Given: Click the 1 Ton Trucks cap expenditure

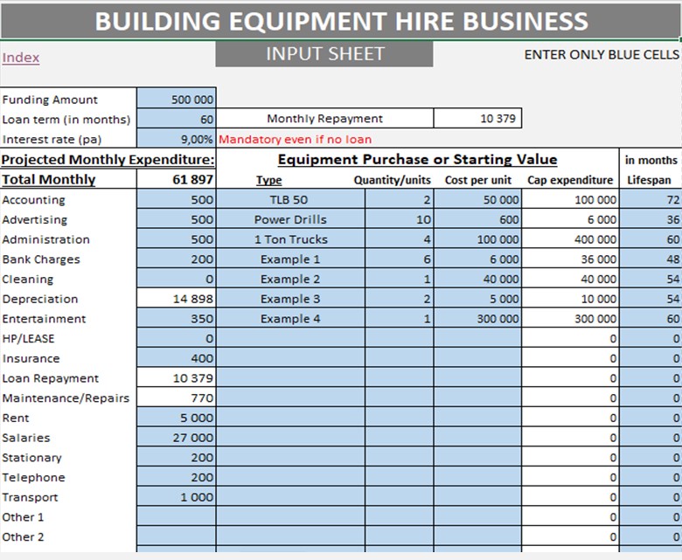Looking at the screenshot, I should coord(570,239).
